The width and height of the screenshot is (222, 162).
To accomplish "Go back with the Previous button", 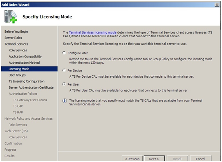I will [x=132, y=159].
